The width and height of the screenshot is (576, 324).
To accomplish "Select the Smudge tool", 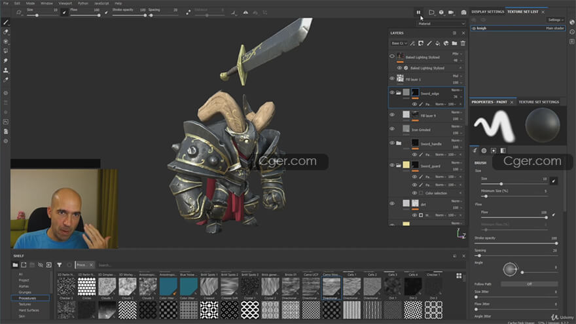I will tap(5, 61).
